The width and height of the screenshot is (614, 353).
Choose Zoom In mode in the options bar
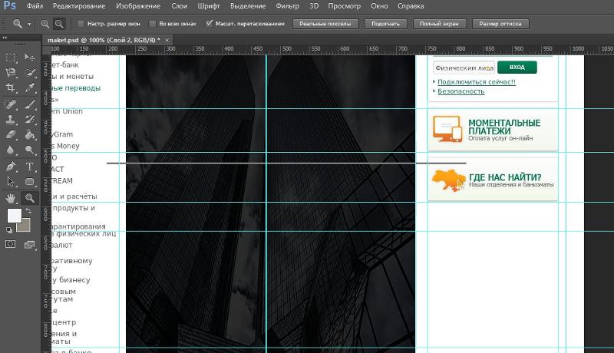[x=45, y=24]
